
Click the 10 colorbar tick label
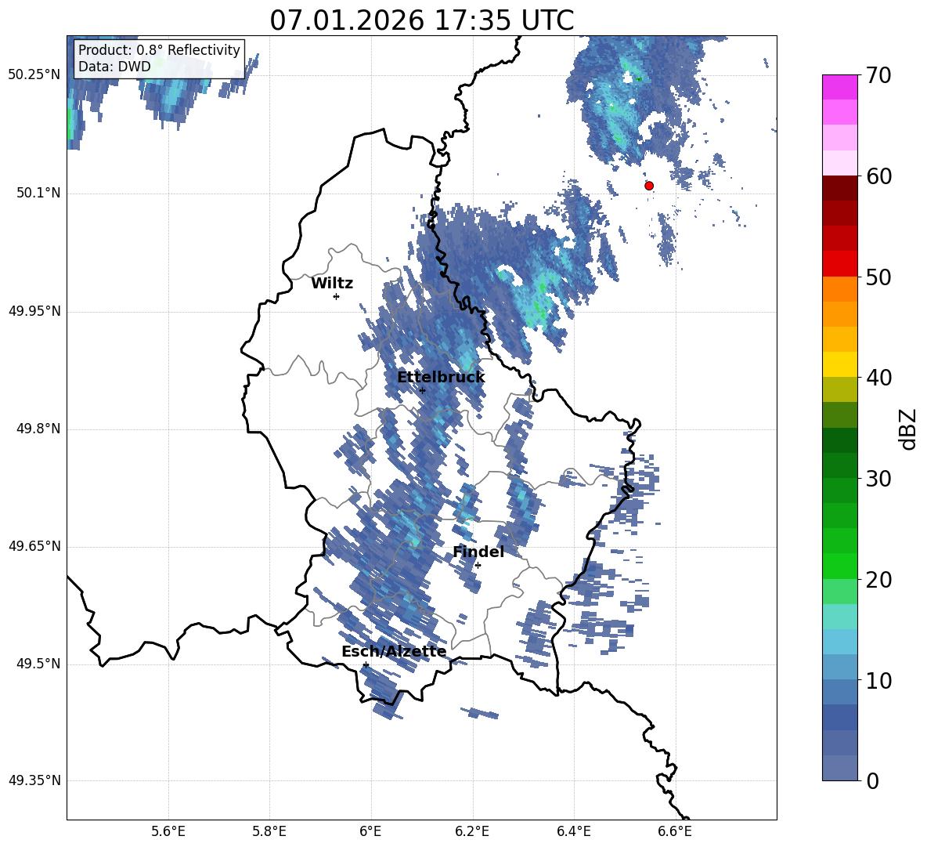click(879, 680)
